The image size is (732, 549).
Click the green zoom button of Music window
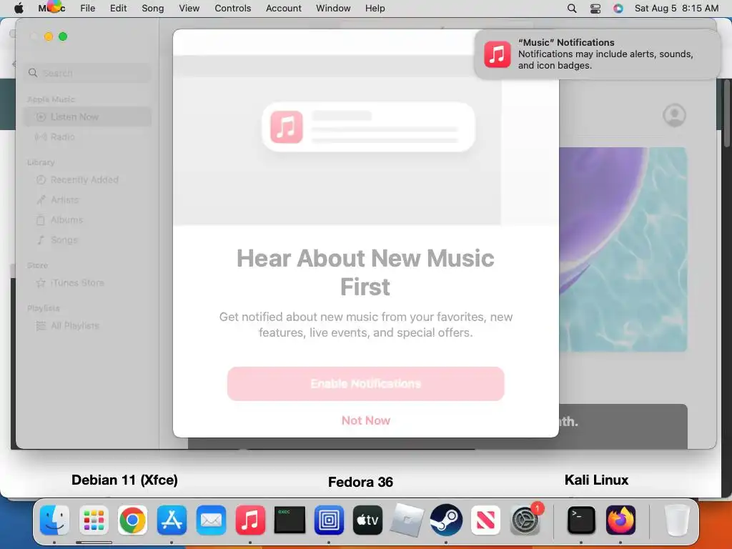[x=63, y=36]
